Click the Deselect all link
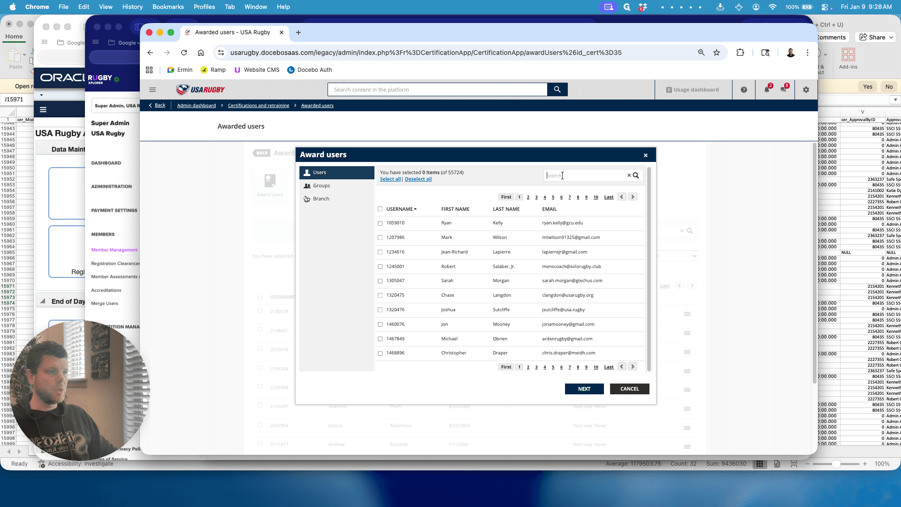 tap(418, 179)
